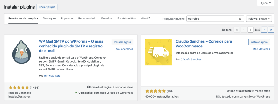Open the WP Mail SMTP pigeon logo
Screen dimensions: 278x104
click(x=22, y=52)
